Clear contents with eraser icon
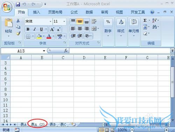 (x=146, y=34)
